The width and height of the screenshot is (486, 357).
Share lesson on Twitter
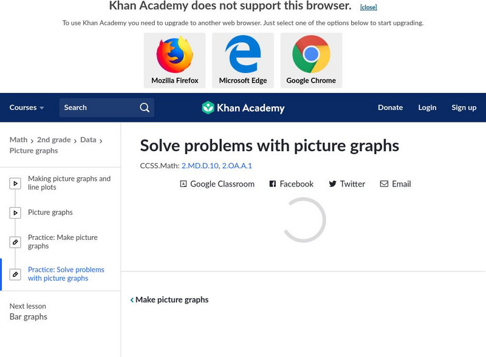coord(347,184)
